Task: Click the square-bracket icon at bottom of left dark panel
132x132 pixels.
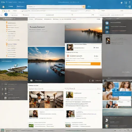Action: [5, 98]
